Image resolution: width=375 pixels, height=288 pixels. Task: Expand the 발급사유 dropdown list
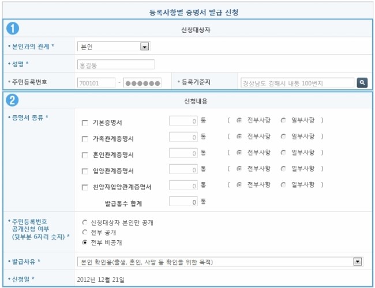(358, 262)
